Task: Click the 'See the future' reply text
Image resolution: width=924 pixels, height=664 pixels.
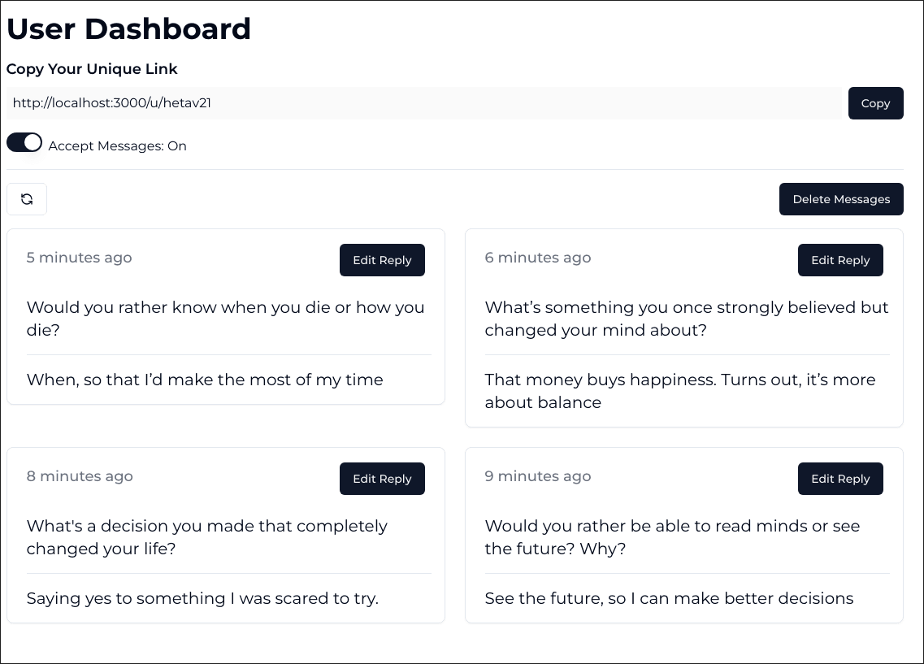Action: 669,598
